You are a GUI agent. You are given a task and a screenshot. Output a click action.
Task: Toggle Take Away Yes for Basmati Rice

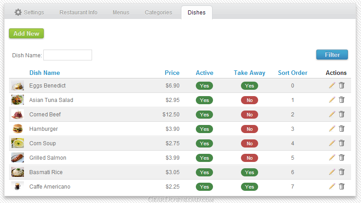(x=250, y=172)
